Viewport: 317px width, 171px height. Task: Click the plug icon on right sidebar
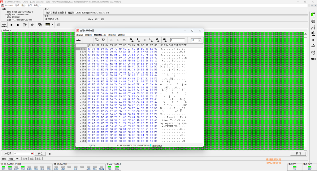pos(313,27)
